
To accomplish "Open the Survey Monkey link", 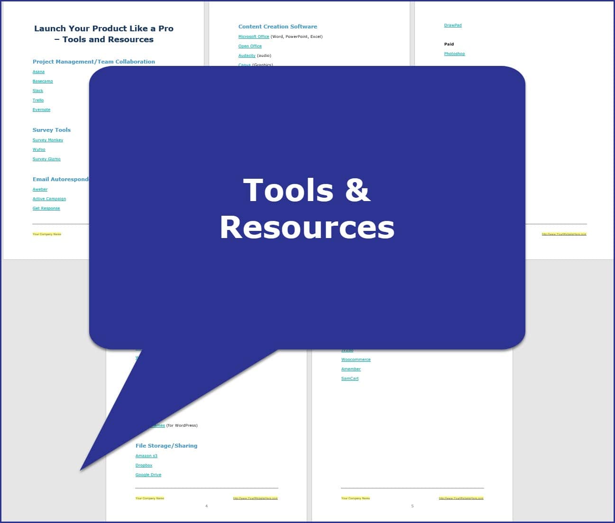I will 48,140.
